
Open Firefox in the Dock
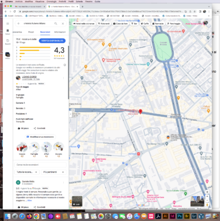[x=29, y=216]
